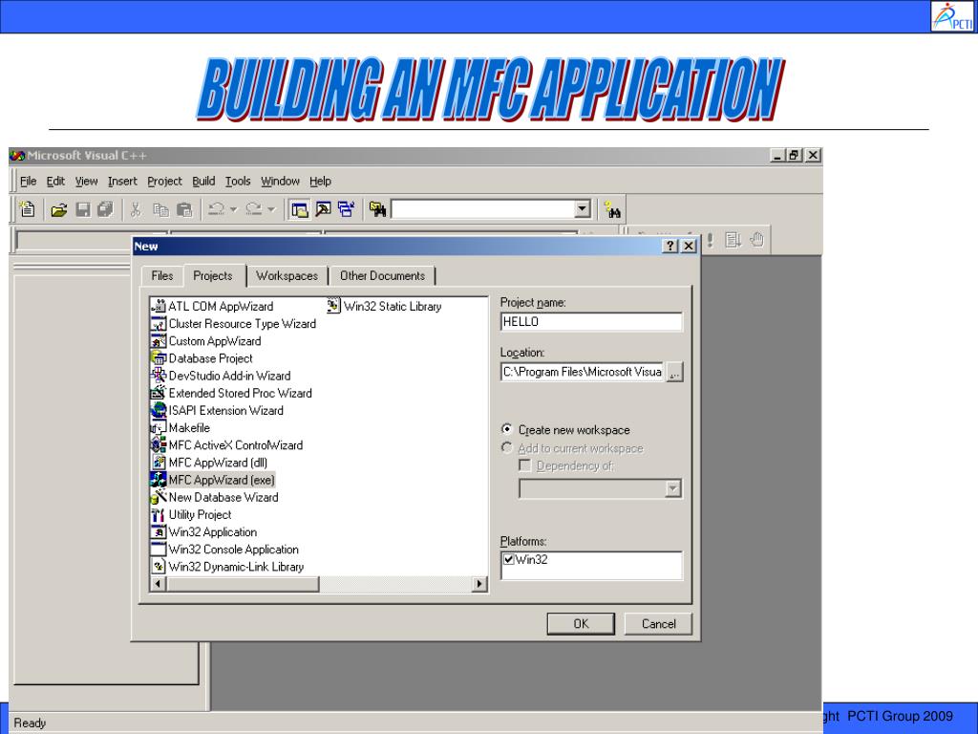The image size is (978, 734).
Task: Click the Project name input field
Action: (591, 321)
